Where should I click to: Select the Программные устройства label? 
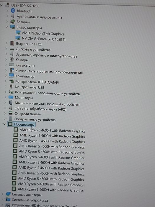tap(35, 120)
